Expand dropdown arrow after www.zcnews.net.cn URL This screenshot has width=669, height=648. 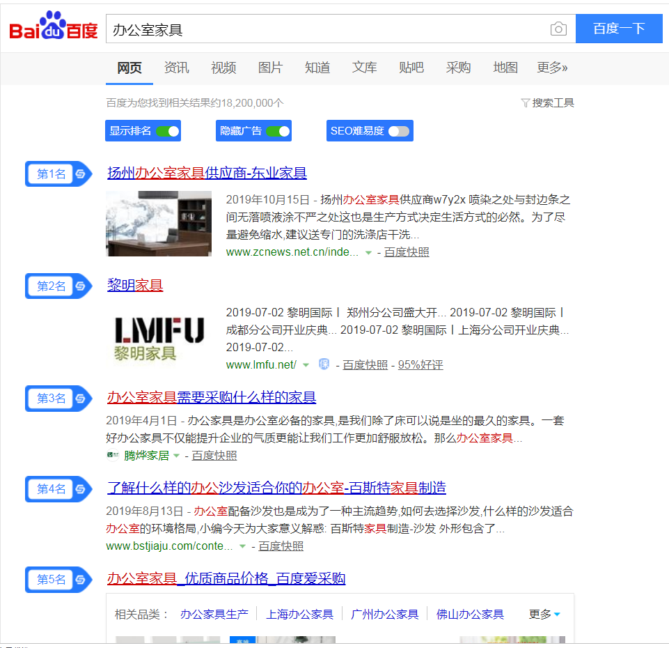click(368, 253)
